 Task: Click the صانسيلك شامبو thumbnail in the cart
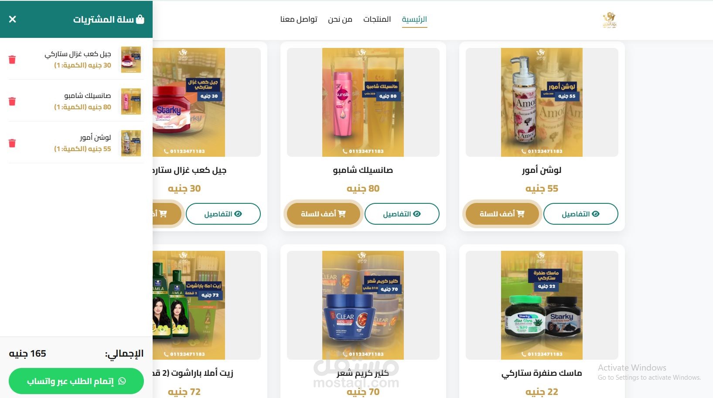coord(131,101)
